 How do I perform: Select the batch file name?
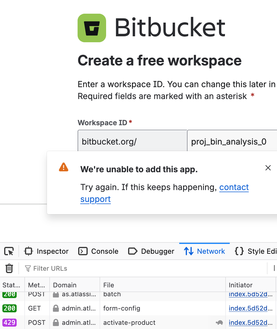tap(112, 294)
